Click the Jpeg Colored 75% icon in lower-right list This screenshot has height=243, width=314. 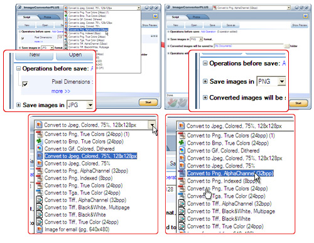click(182, 166)
